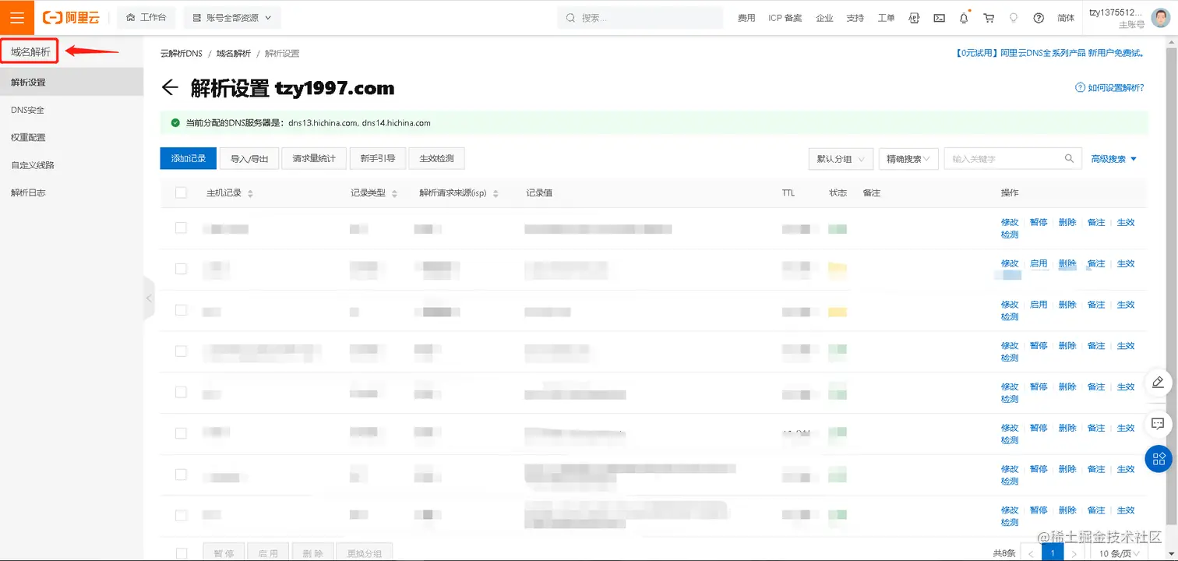Go back with the arrow beside 解析设置

coord(170,88)
